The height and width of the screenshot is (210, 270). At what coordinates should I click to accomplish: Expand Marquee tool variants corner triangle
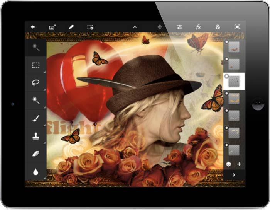[45, 72]
